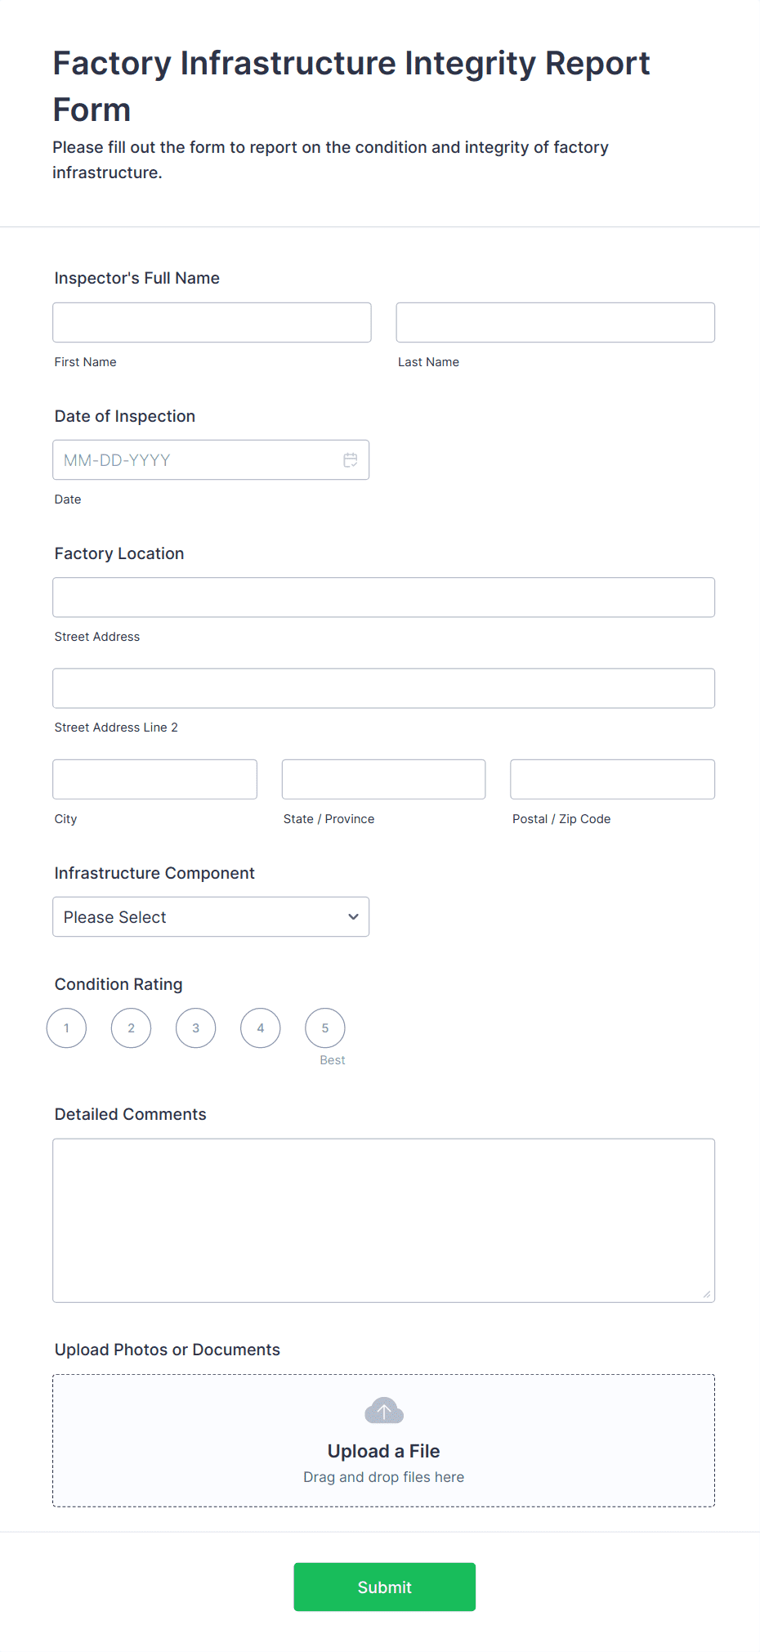Image resolution: width=760 pixels, height=1652 pixels.
Task: Select the City input box
Action: [x=154, y=779]
